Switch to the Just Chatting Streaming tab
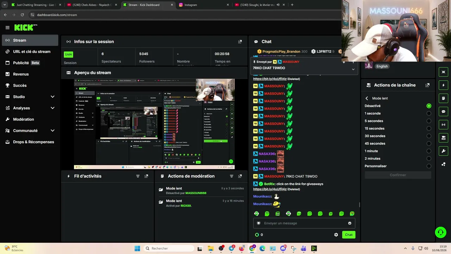Viewport: 451px width, 254px height. click(36, 5)
